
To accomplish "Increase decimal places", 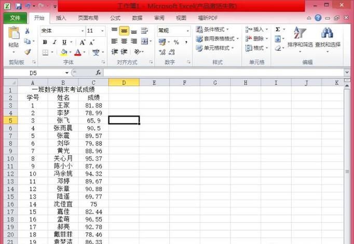I will coord(162,52).
